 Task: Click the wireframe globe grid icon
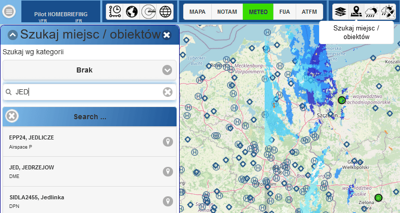pos(165,12)
